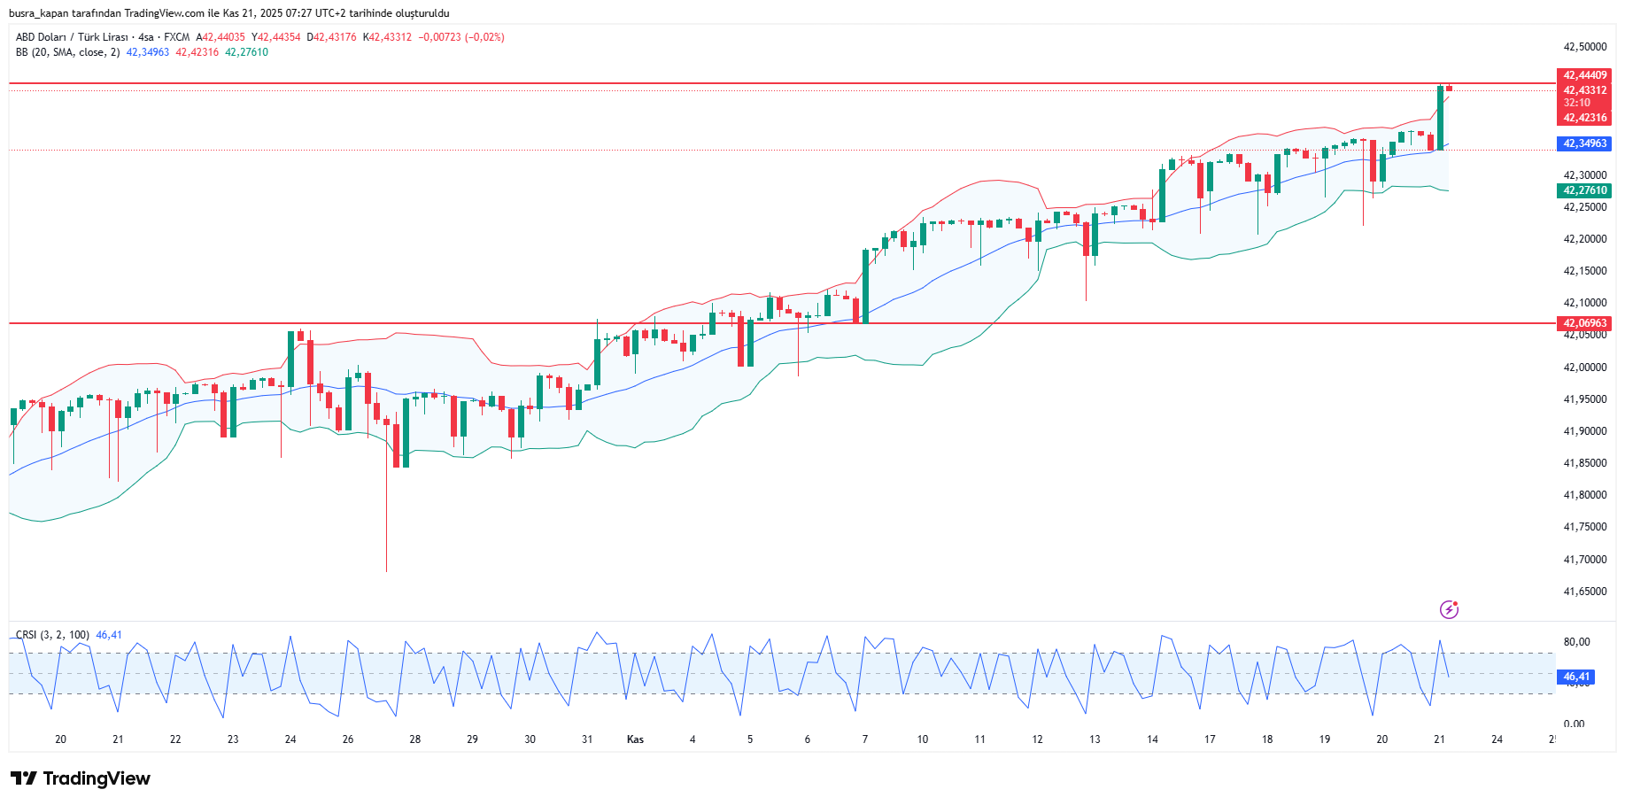Click the red 42,44409 price label
Screen dimensions: 1625x805
[x=1584, y=75]
